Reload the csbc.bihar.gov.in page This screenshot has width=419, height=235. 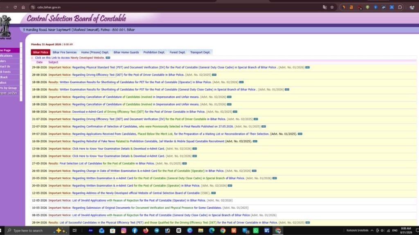click(15, 7)
